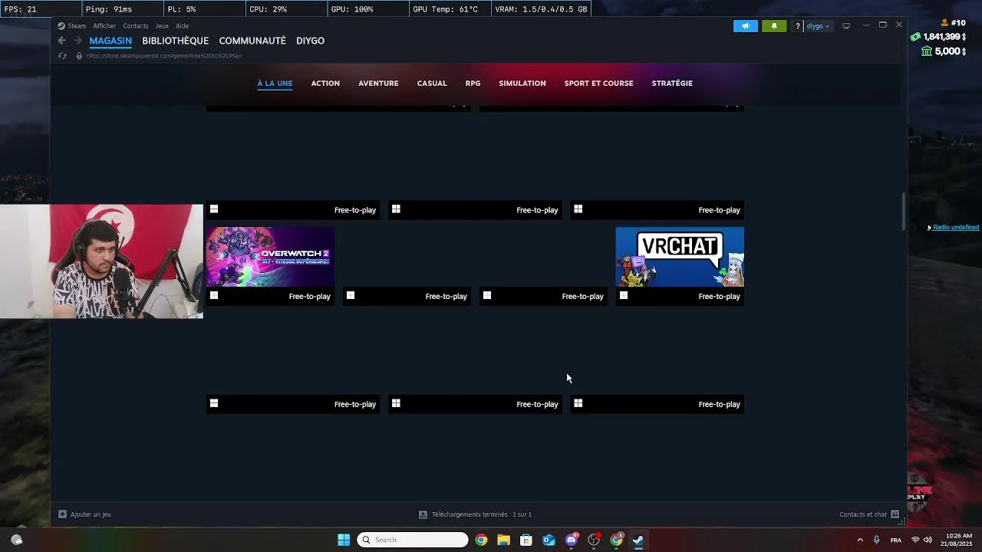Open notifications with the green bell button
The height and width of the screenshot is (552, 982).
[x=774, y=26]
